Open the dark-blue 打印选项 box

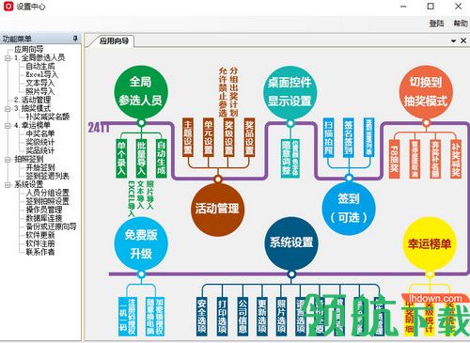222,317
